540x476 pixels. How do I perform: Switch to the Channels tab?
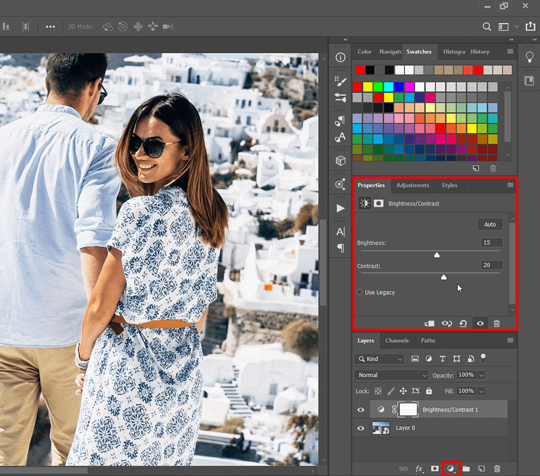click(397, 340)
